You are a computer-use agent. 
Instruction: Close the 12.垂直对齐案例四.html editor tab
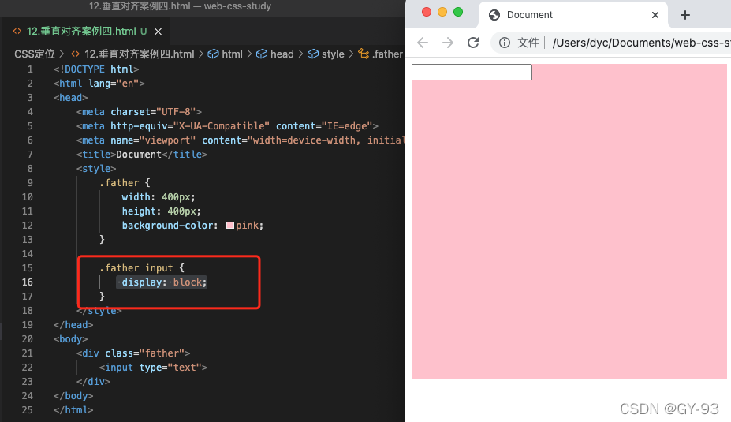[x=158, y=32]
